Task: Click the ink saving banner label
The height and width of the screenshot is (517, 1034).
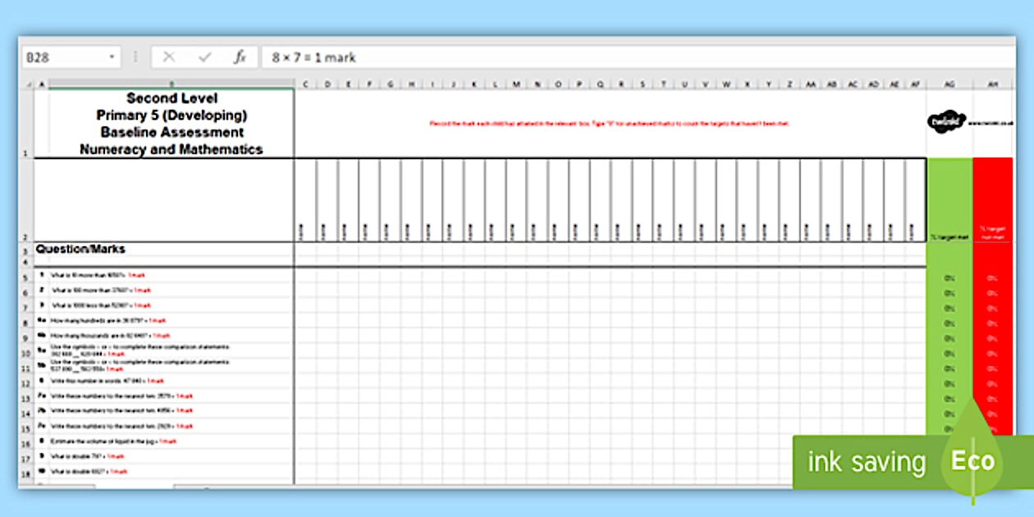Action: (866, 462)
